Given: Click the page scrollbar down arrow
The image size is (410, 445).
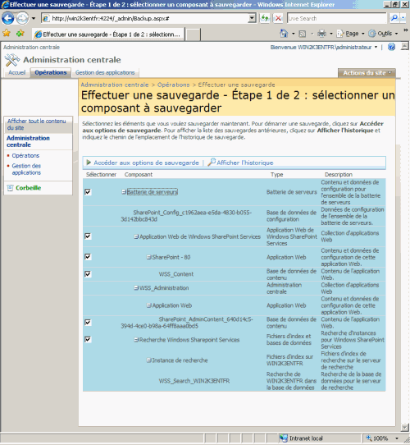Looking at the screenshot, I should [405, 427].
